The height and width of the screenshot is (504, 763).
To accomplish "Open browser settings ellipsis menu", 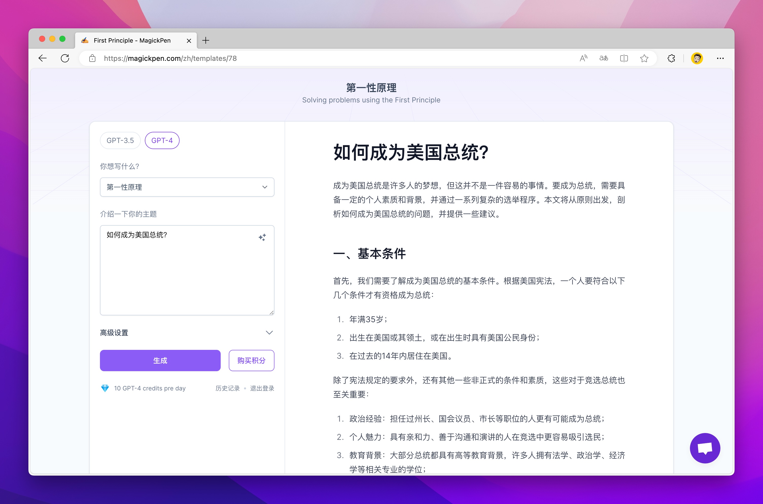I will tap(720, 58).
